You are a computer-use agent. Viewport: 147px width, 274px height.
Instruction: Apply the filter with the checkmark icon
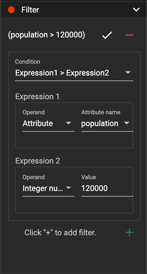(x=107, y=35)
